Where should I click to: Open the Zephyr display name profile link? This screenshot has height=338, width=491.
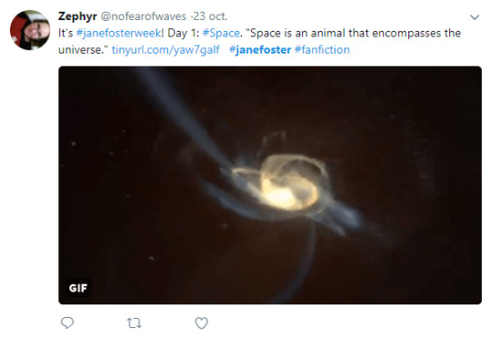click(x=77, y=16)
